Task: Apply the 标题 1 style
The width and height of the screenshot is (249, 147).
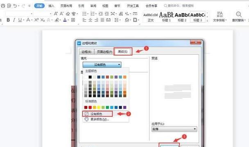Action: (x=166, y=17)
